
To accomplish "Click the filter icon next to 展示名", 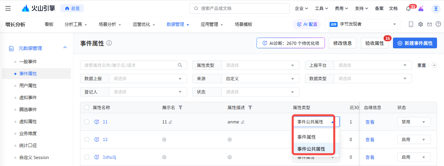I will pos(180,107).
